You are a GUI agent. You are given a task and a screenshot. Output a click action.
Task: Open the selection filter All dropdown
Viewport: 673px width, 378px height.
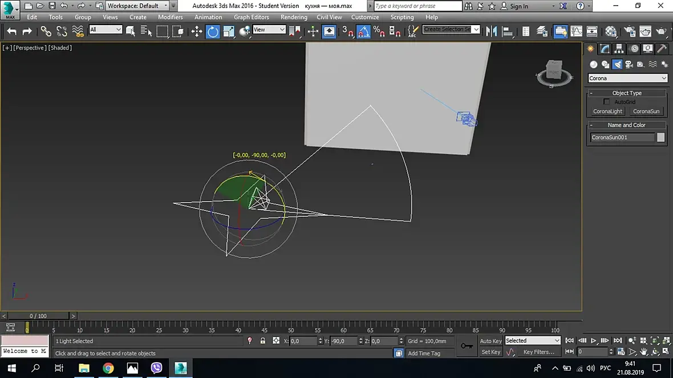106,30
